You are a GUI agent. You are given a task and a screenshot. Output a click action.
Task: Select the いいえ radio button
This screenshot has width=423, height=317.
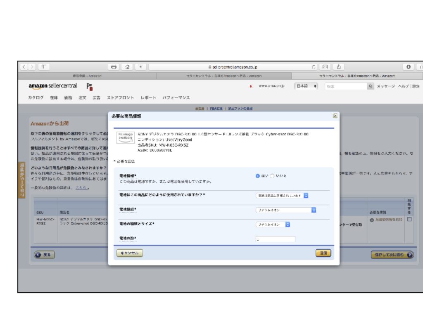pos(272,176)
